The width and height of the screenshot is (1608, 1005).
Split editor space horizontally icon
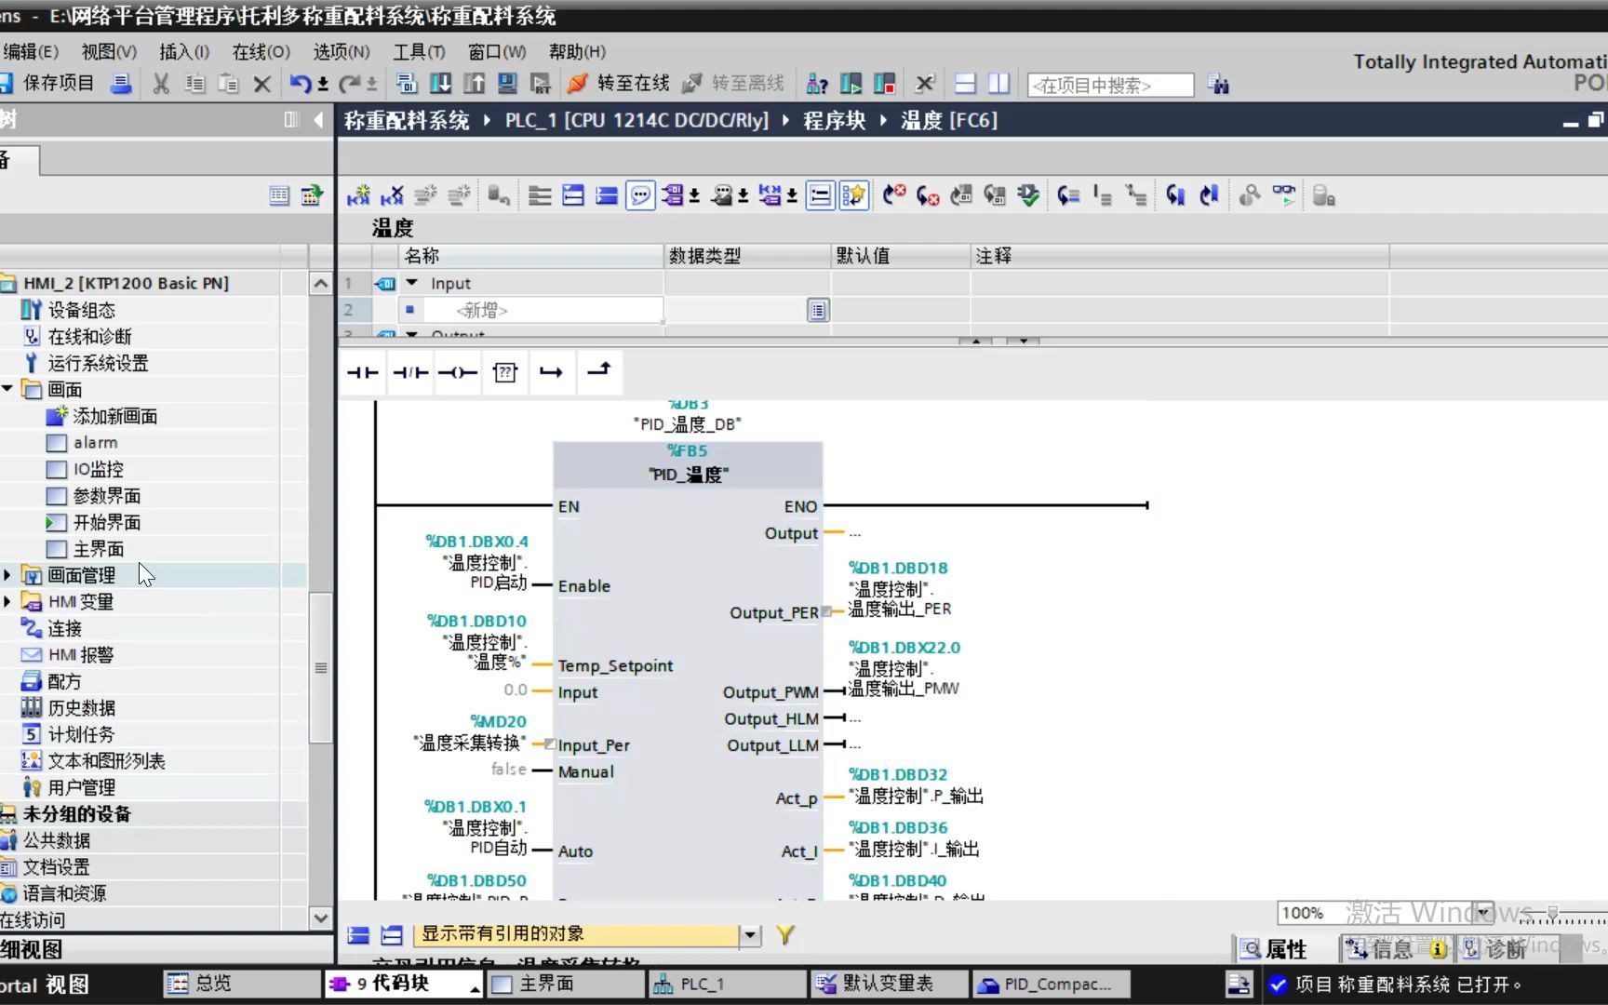pyautogui.click(x=965, y=84)
